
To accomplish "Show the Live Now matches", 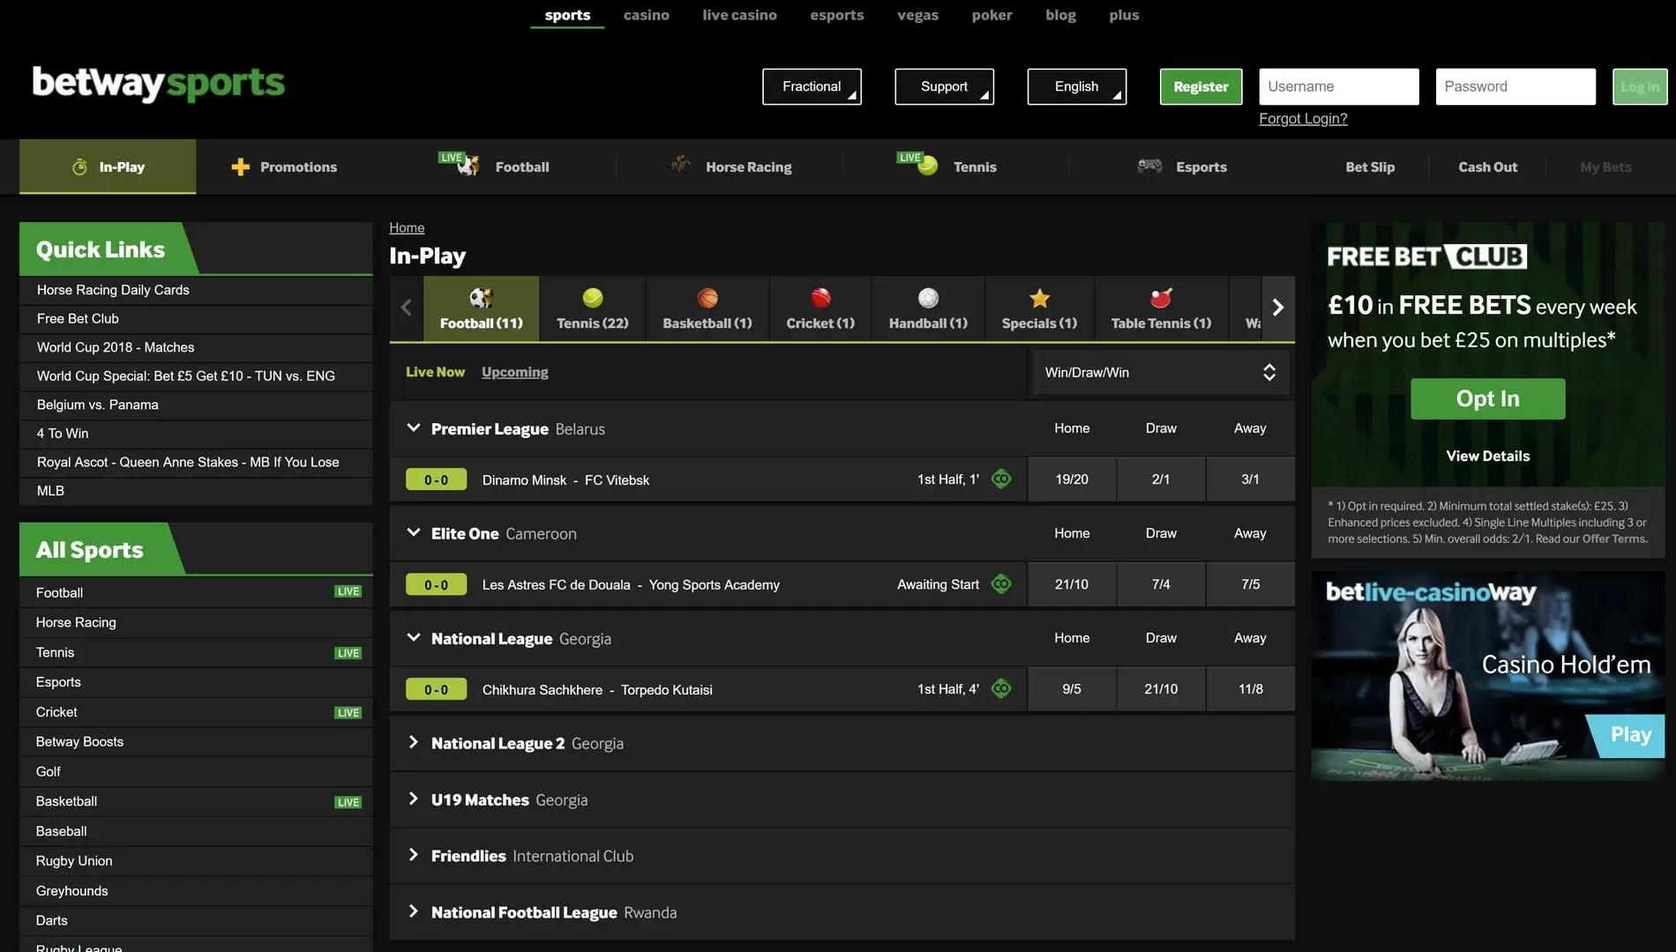I will (x=435, y=372).
